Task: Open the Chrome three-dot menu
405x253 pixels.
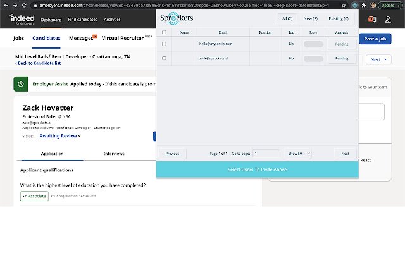Action: coord(399,5)
